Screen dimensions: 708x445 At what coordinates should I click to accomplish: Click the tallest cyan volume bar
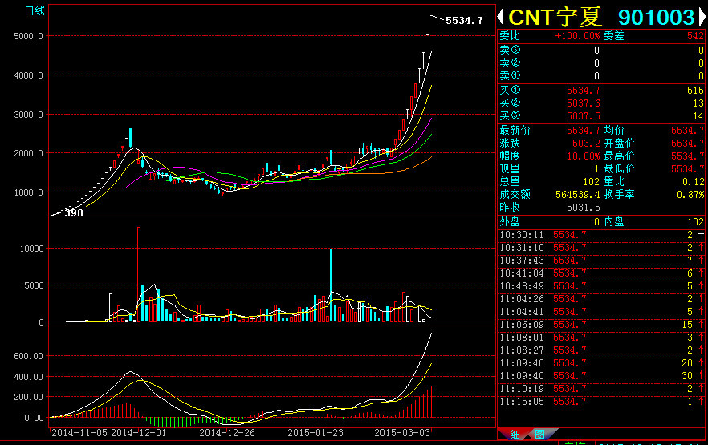point(331,285)
